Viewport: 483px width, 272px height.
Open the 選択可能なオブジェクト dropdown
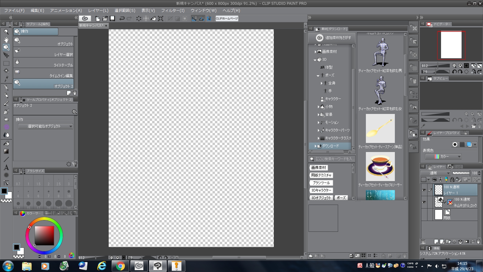(x=46, y=126)
